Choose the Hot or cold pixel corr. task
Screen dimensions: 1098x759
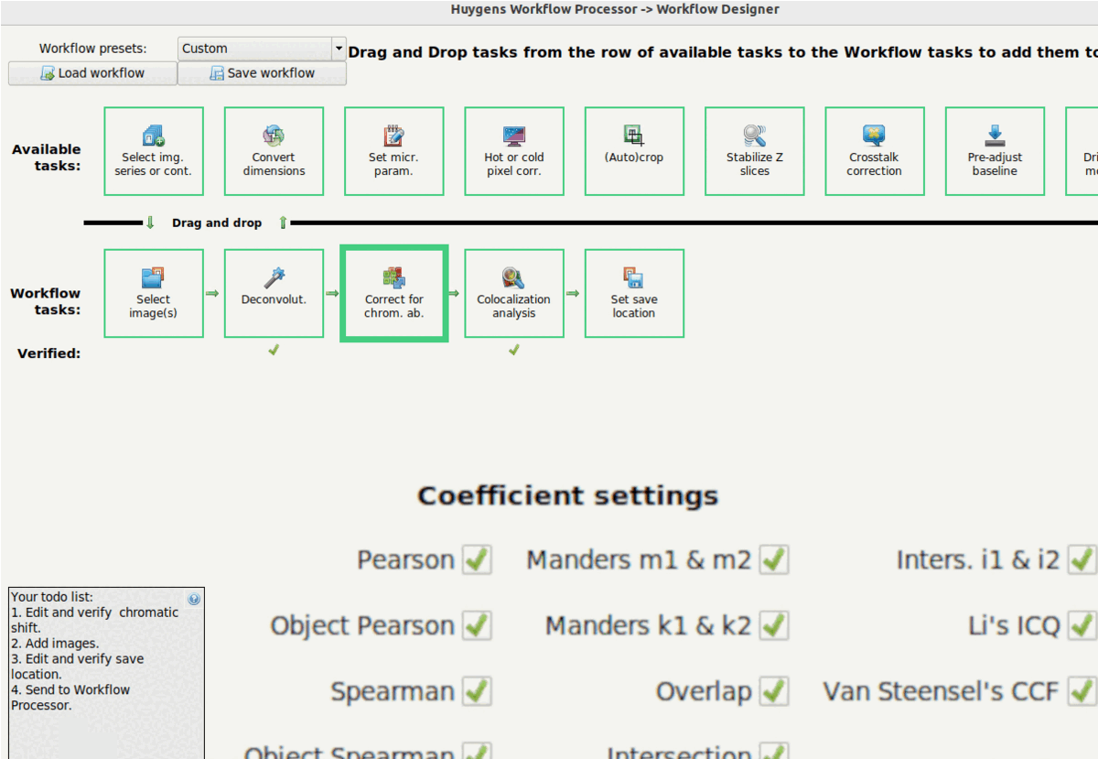(513, 151)
